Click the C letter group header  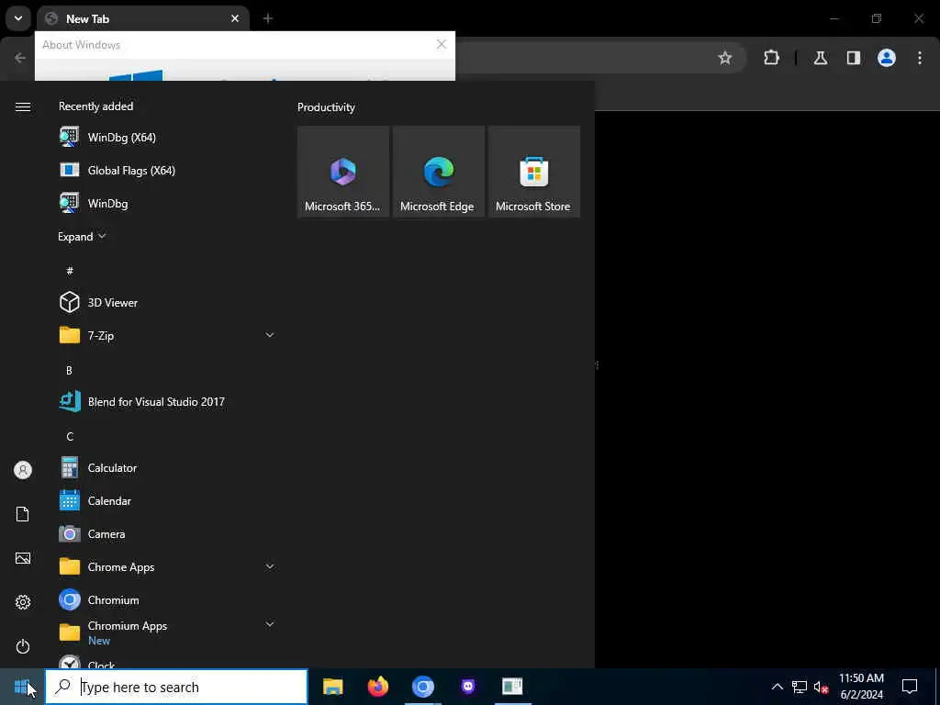[70, 436]
